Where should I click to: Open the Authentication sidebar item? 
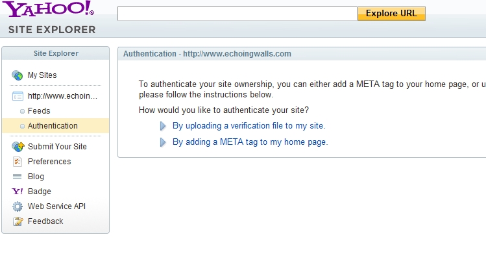click(53, 126)
